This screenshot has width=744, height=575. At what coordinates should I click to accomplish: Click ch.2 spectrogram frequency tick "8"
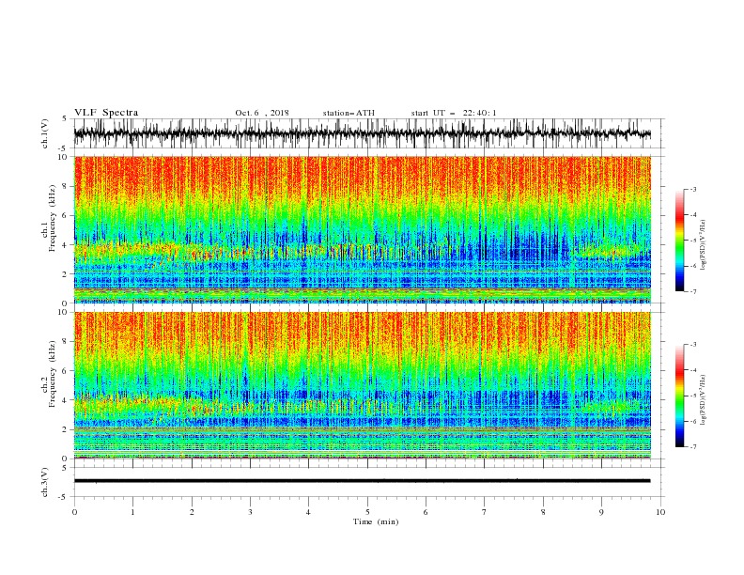[x=66, y=342]
